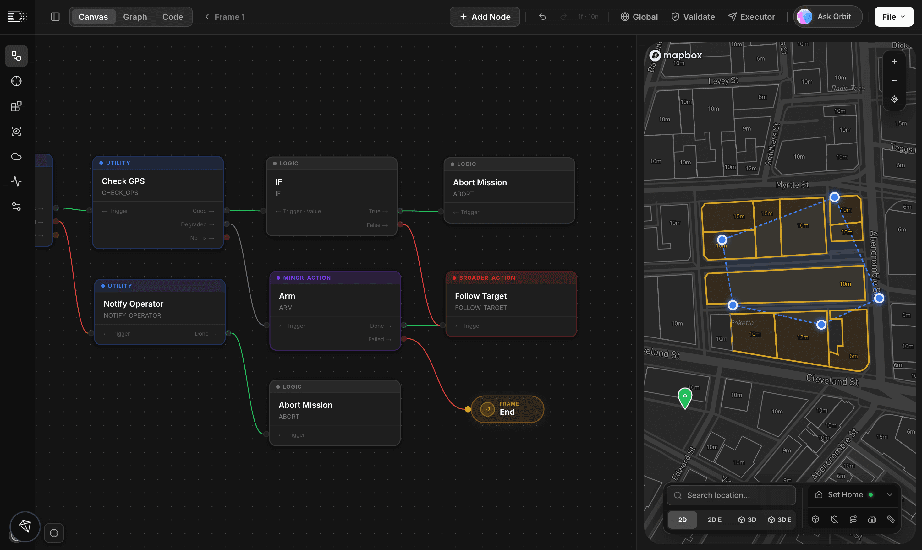The height and width of the screenshot is (550, 922).
Task: Click the app logo in the top-left corner
Action: pos(17,17)
